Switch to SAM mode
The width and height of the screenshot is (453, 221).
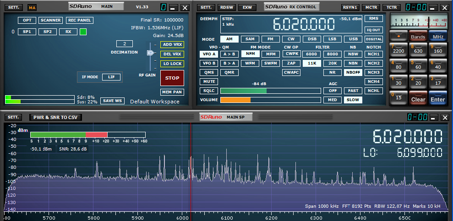(250, 39)
